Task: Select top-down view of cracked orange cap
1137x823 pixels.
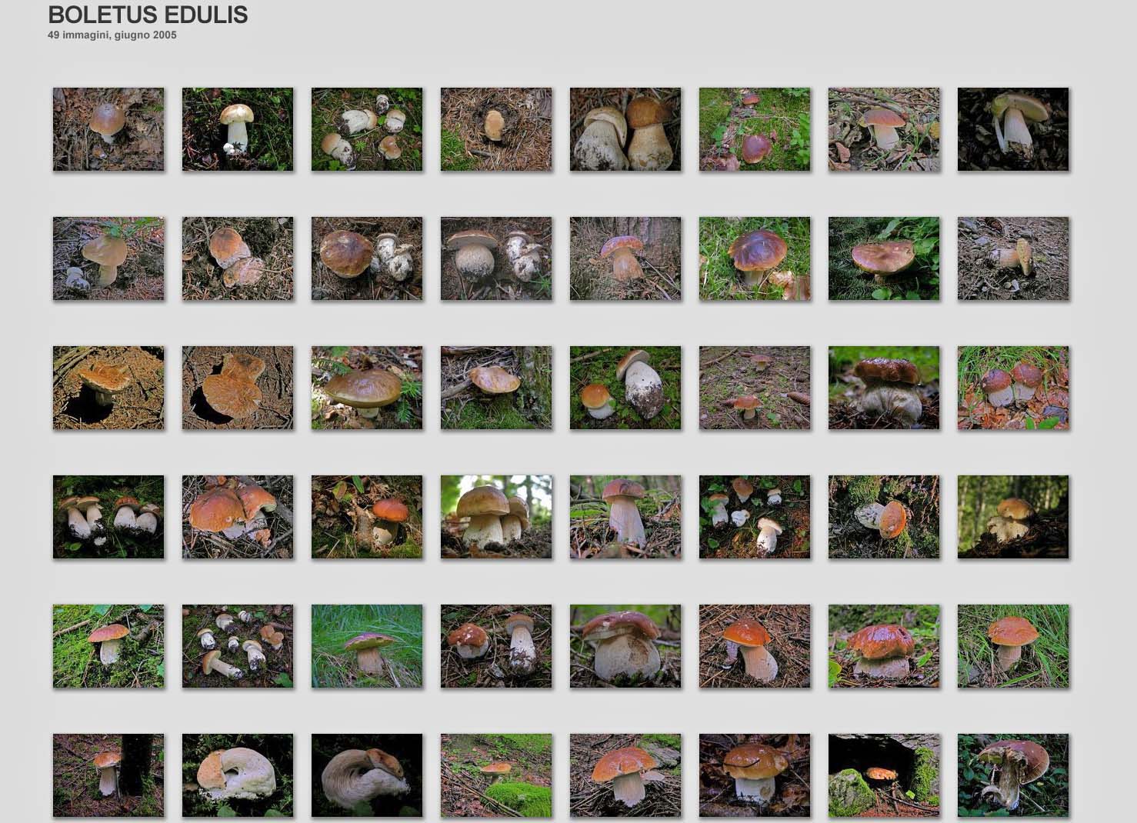Action: 238,388
